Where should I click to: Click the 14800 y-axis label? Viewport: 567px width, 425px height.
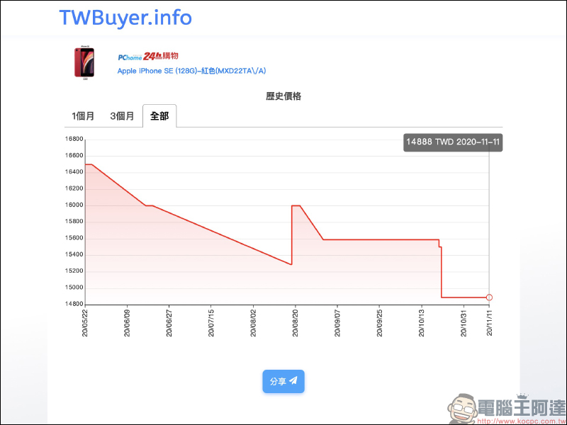pos(74,304)
